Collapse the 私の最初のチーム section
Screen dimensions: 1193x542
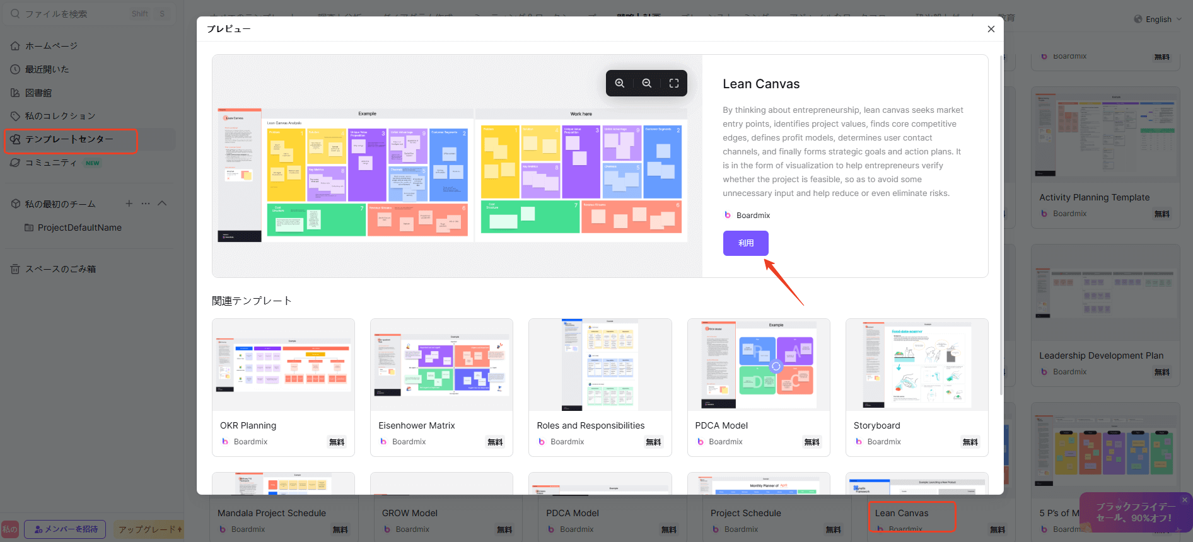tap(162, 204)
